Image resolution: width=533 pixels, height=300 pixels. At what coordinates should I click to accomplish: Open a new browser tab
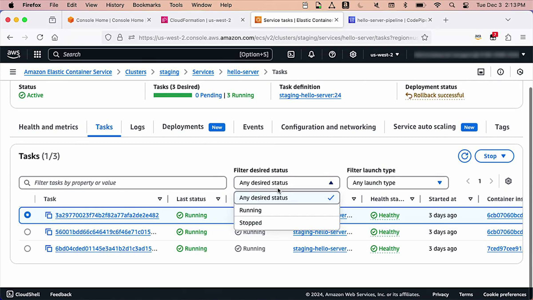[446, 20]
